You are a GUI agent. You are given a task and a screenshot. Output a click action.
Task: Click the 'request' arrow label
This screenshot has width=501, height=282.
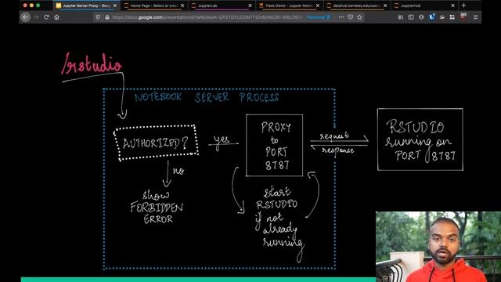click(334, 136)
